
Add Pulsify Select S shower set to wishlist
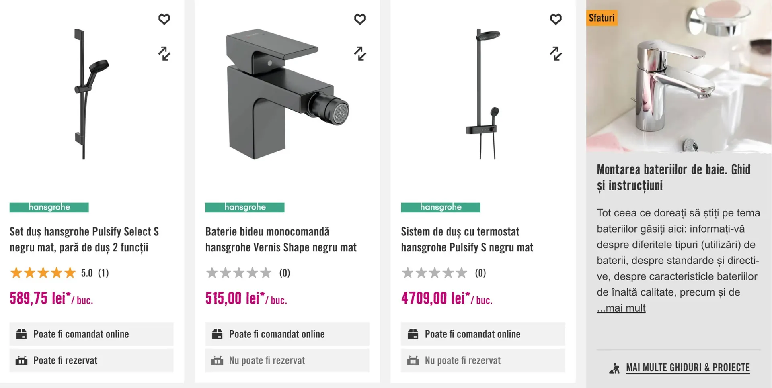tap(164, 19)
